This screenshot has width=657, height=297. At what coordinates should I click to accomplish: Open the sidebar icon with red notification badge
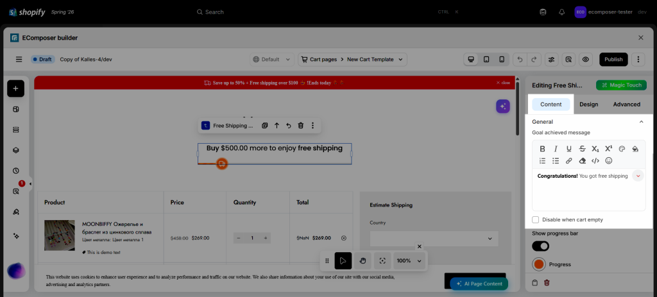point(15,191)
